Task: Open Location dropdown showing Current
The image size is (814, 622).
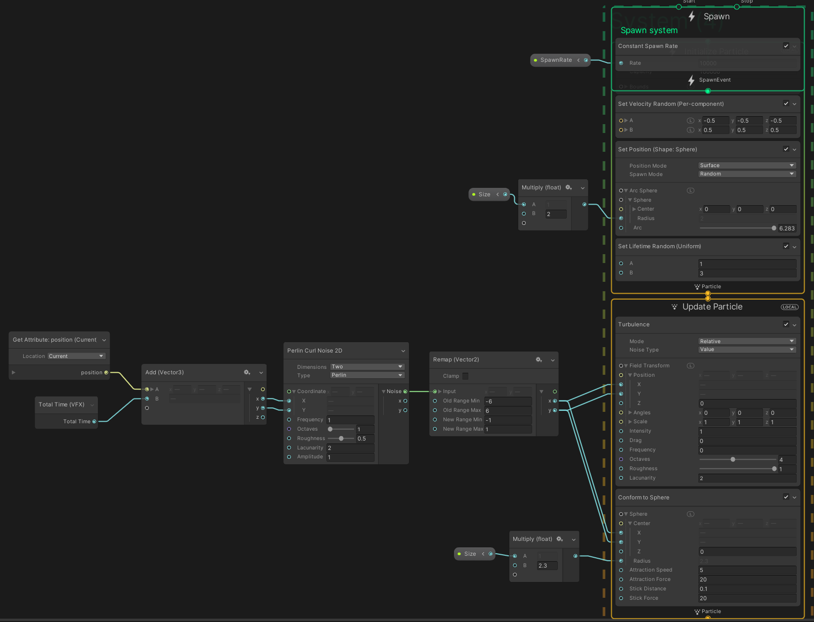Action: [76, 356]
